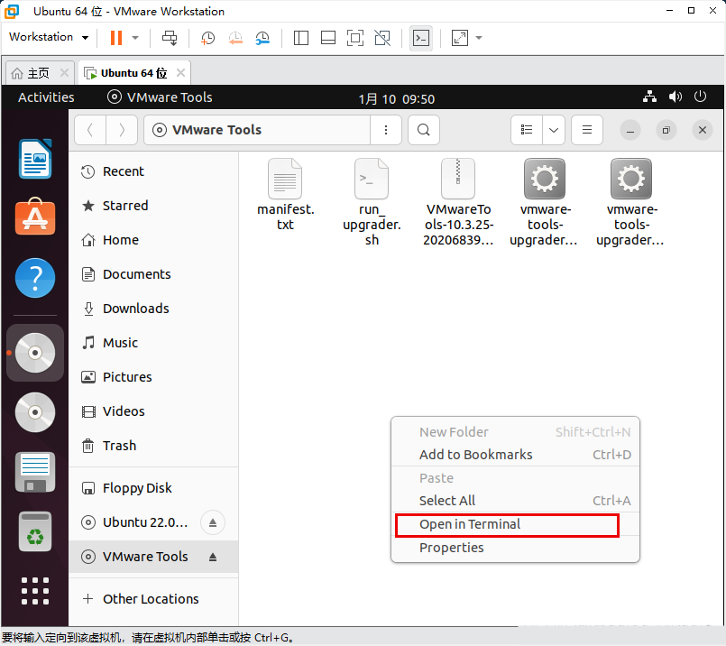Open the Snapshot Manager
The width and height of the screenshot is (726, 646).
pos(262,38)
